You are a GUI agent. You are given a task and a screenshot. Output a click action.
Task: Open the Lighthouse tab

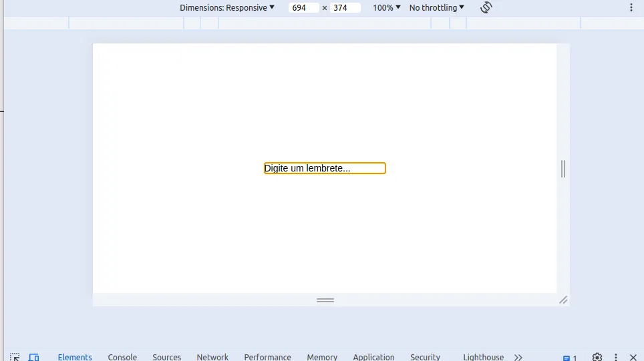pyautogui.click(x=484, y=357)
